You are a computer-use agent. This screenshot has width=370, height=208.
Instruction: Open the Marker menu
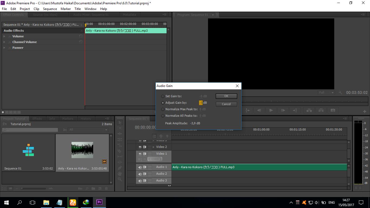(66, 9)
